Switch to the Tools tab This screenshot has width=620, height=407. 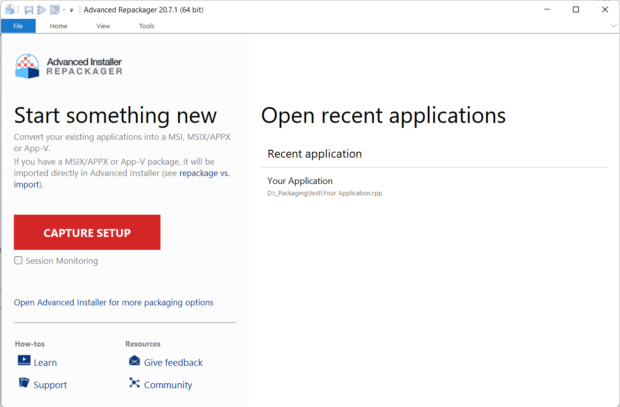point(147,26)
